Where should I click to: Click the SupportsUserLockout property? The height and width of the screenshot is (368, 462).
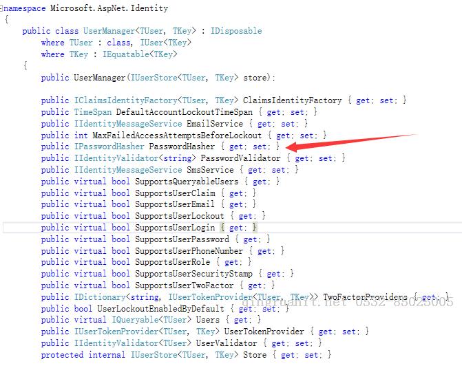tap(180, 216)
